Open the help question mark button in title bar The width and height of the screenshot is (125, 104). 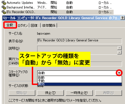pyautogui.click(x=122, y=18)
